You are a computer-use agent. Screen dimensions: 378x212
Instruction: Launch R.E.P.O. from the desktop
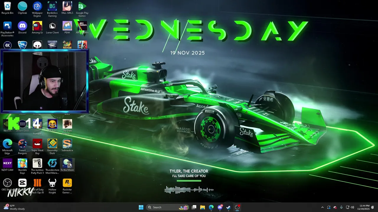(x=52, y=126)
